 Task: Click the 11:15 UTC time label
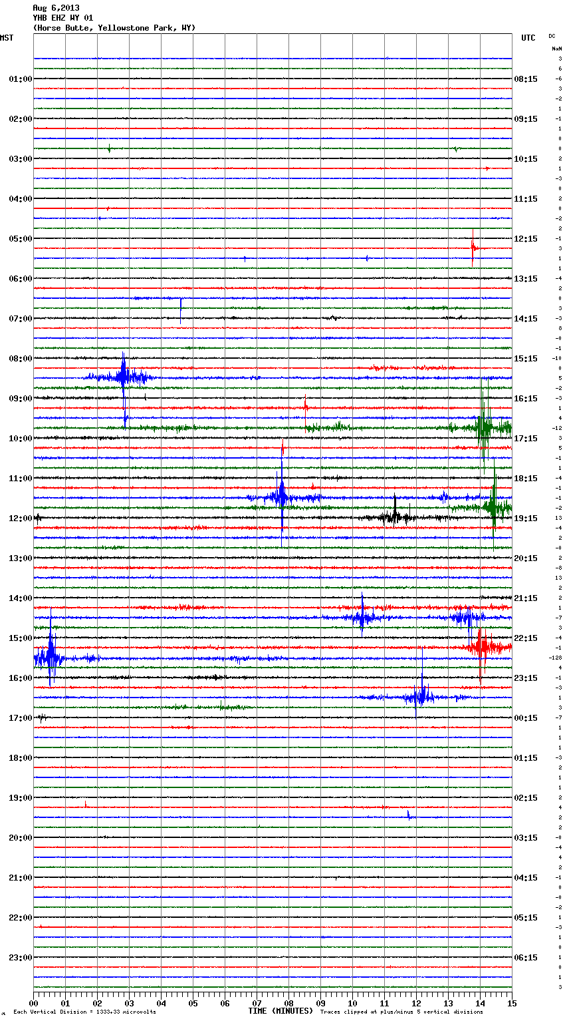tap(526, 199)
